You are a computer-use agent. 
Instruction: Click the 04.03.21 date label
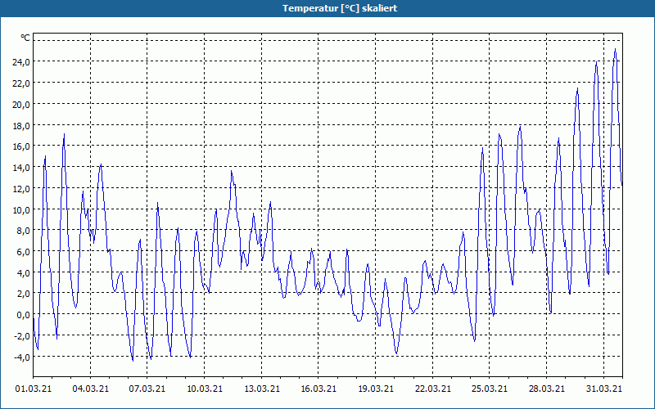91,389
